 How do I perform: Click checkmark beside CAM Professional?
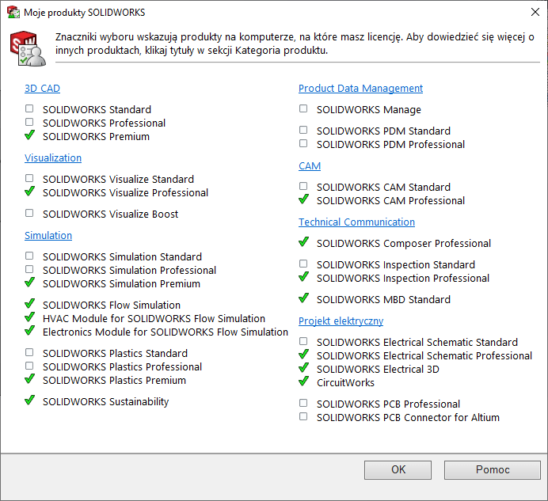[304, 199]
